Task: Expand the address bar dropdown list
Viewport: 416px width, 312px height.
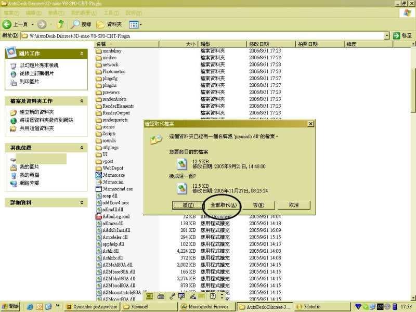Action: pos(387,35)
